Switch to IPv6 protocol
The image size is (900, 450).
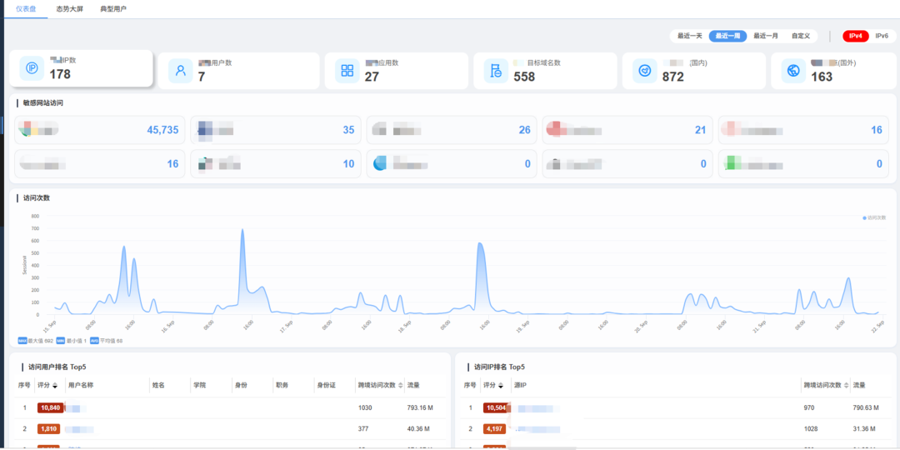tap(882, 36)
